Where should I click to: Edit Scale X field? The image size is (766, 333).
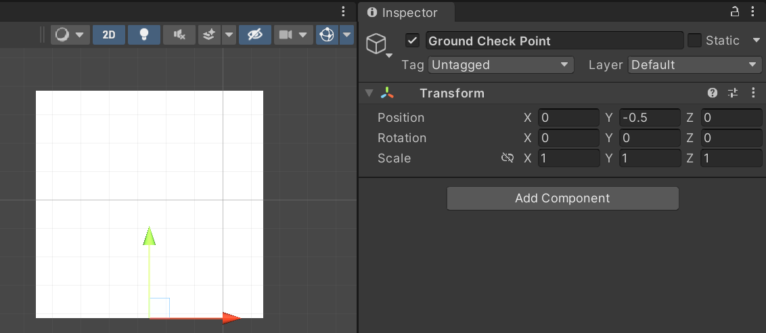pos(568,158)
